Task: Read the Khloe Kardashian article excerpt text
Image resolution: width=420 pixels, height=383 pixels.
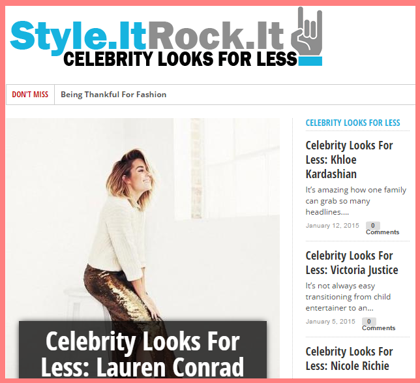Action: (356, 201)
